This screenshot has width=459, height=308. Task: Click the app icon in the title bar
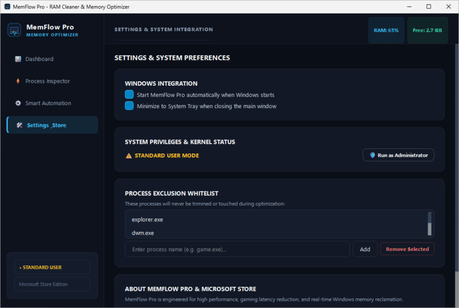(7, 7)
